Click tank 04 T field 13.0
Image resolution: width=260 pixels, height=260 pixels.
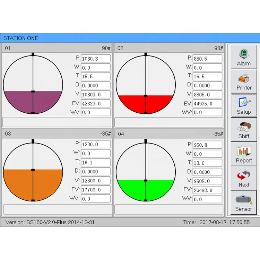pyautogui.click(x=207, y=163)
